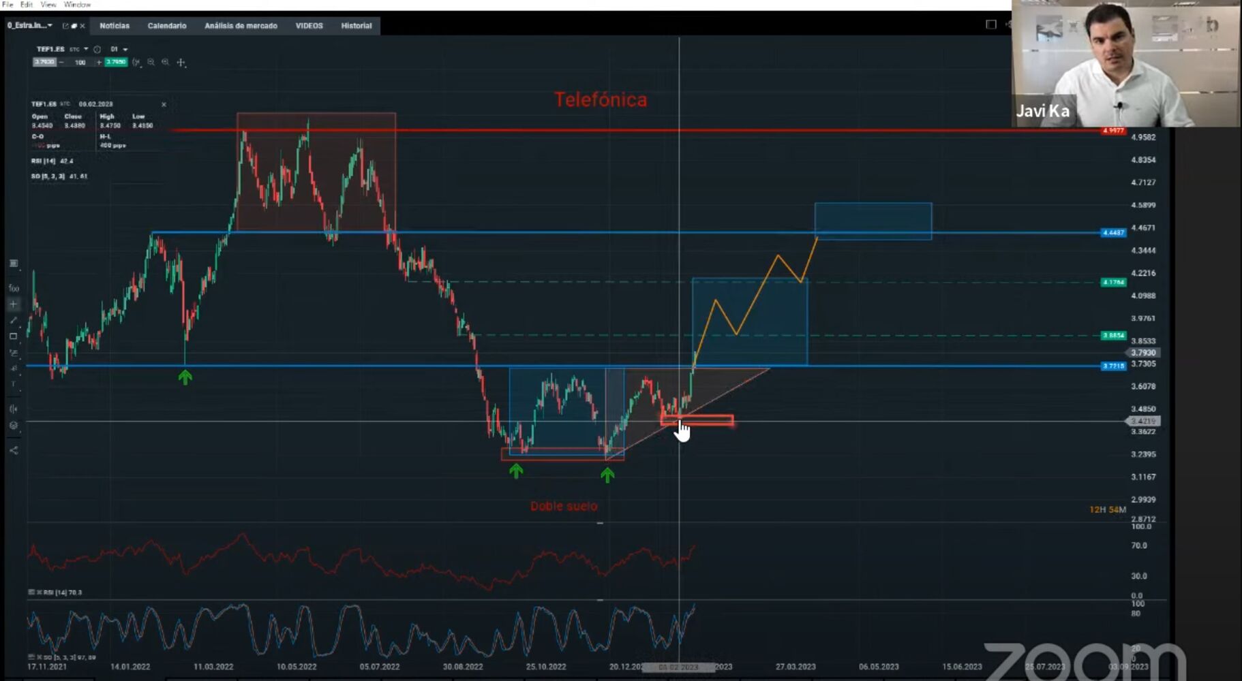Go to the VIDEOS tab

309,26
